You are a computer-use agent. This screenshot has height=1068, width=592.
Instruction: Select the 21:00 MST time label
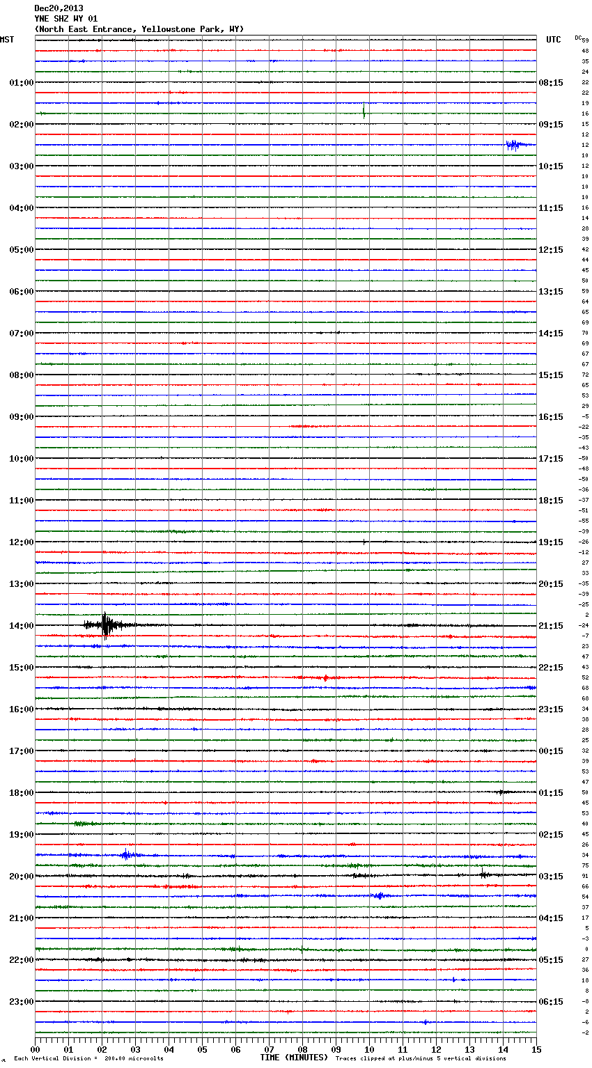[22, 918]
